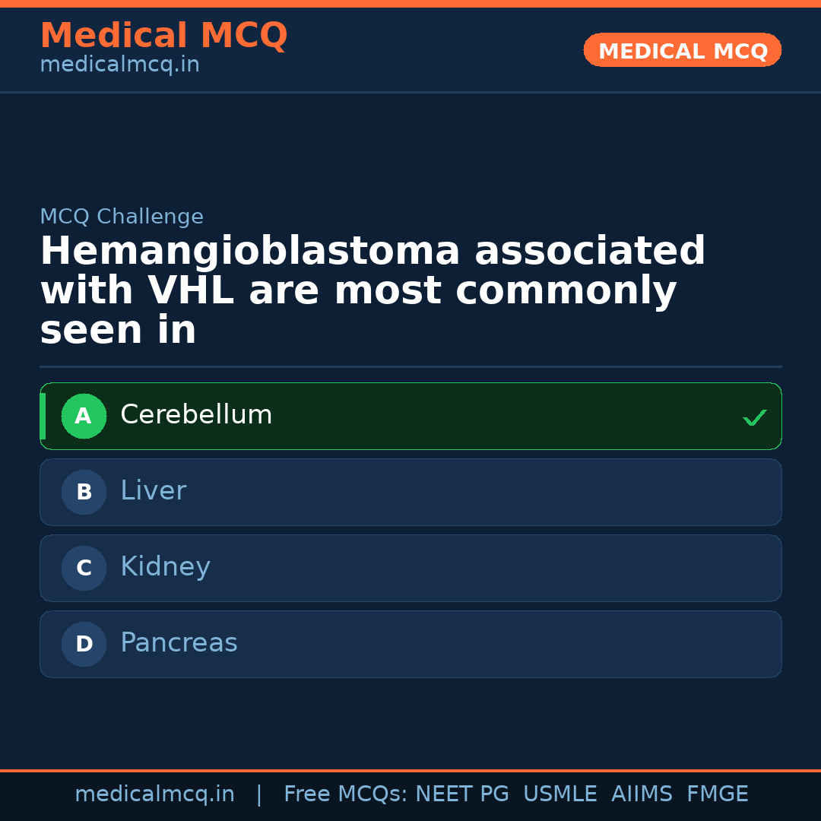Click the green checkmark on Cerebellum
The width and height of the screenshot is (821, 821).
754,417
